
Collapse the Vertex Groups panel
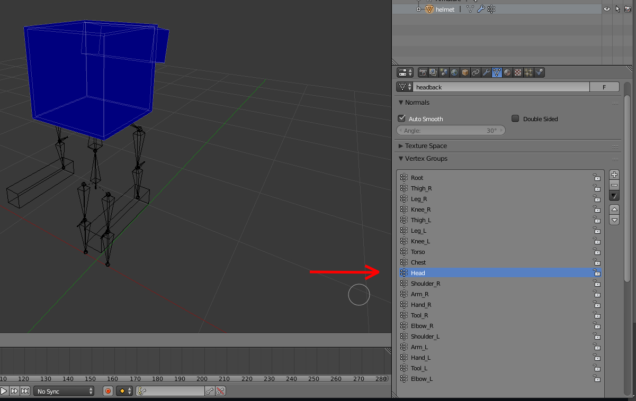401,159
